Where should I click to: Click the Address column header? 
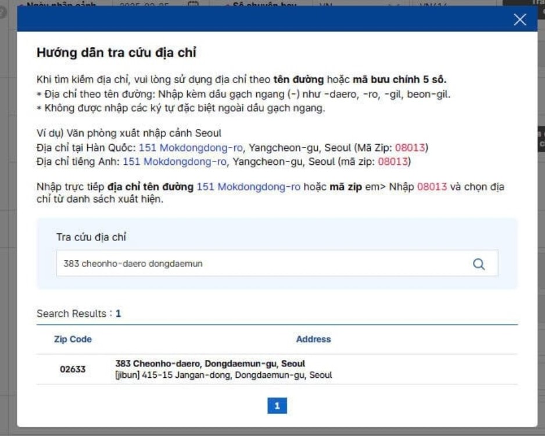(x=313, y=339)
